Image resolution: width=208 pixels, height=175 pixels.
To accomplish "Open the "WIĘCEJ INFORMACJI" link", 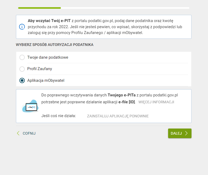I will (x=156, y=102).
